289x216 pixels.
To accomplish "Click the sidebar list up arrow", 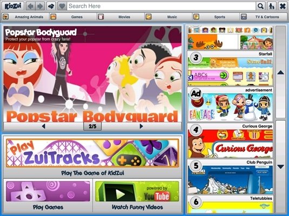I will click(x=280, y=73).
